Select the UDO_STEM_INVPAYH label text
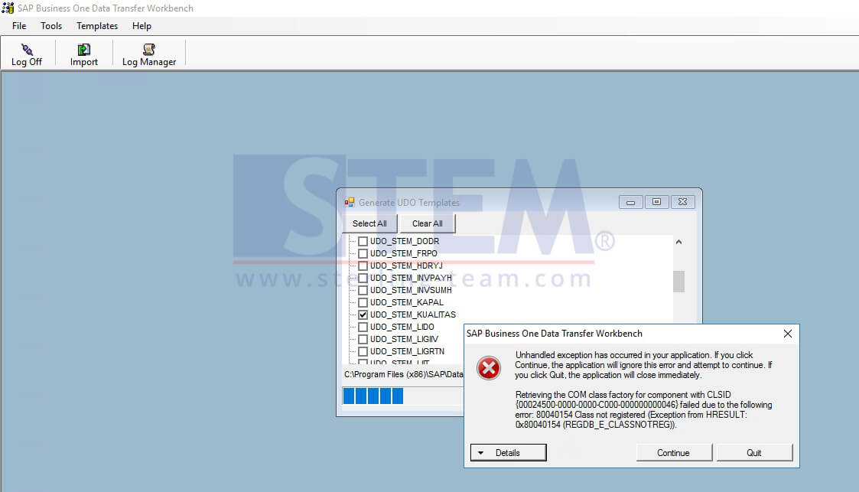The height and width of the screenshot is (492, 859). click(x=411, y=278)
